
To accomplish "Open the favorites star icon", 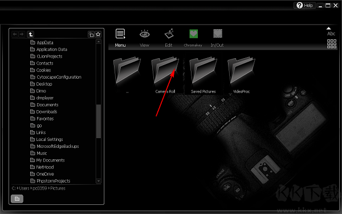I will pyautogui.click(x=98, y=34).
